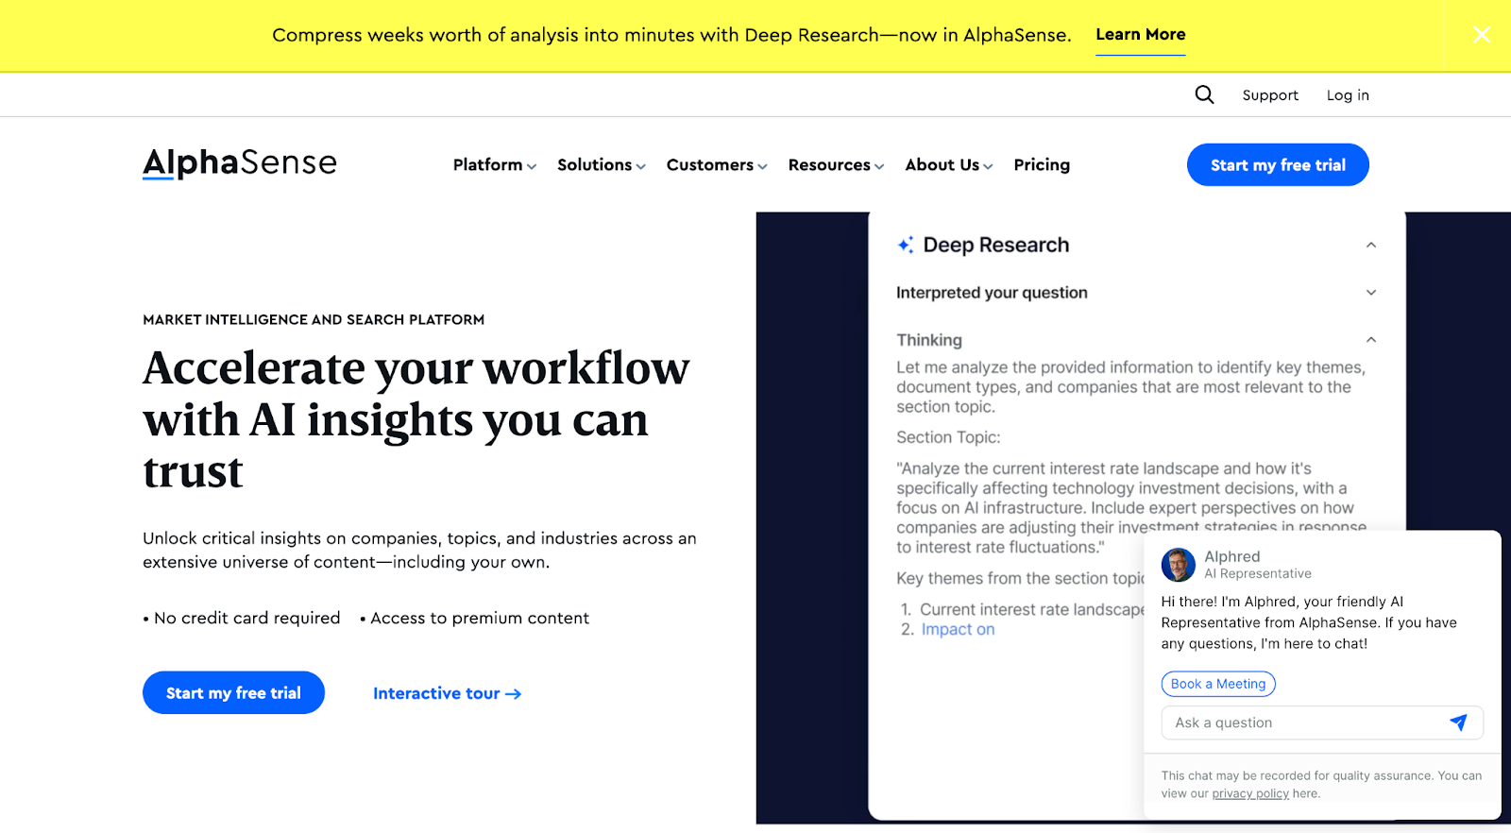The width and height of the screenshot is (1511, 833).
Task: Collapse the Deep Research panel chevron
Action: pos(1371,246)
